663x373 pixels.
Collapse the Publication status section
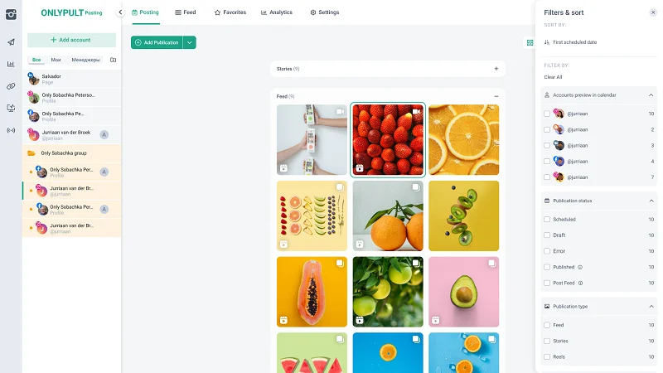click(x=651, y=201)
